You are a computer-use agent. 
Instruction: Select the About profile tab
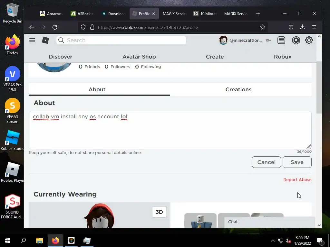coord(99,89)
